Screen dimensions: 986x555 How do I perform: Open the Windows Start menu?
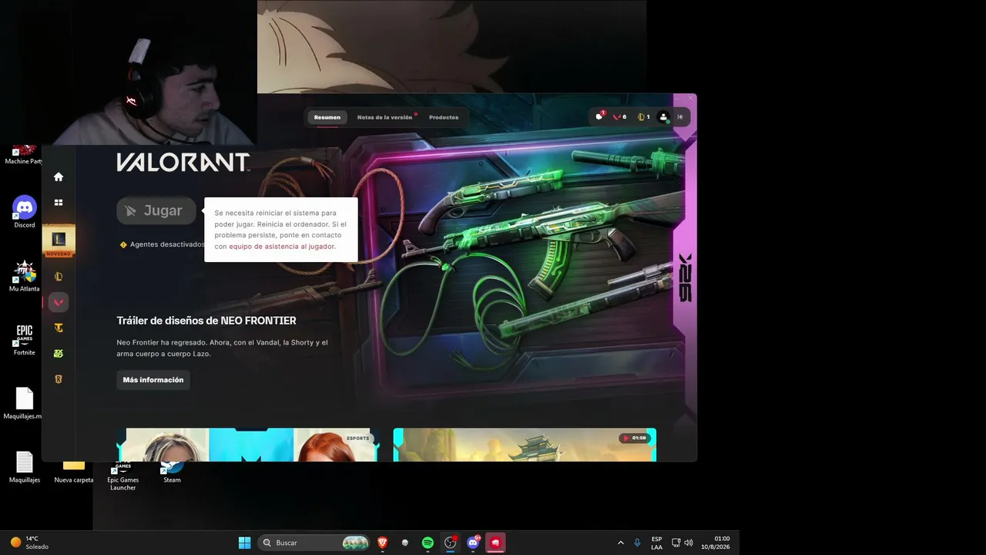pos(244,543)
